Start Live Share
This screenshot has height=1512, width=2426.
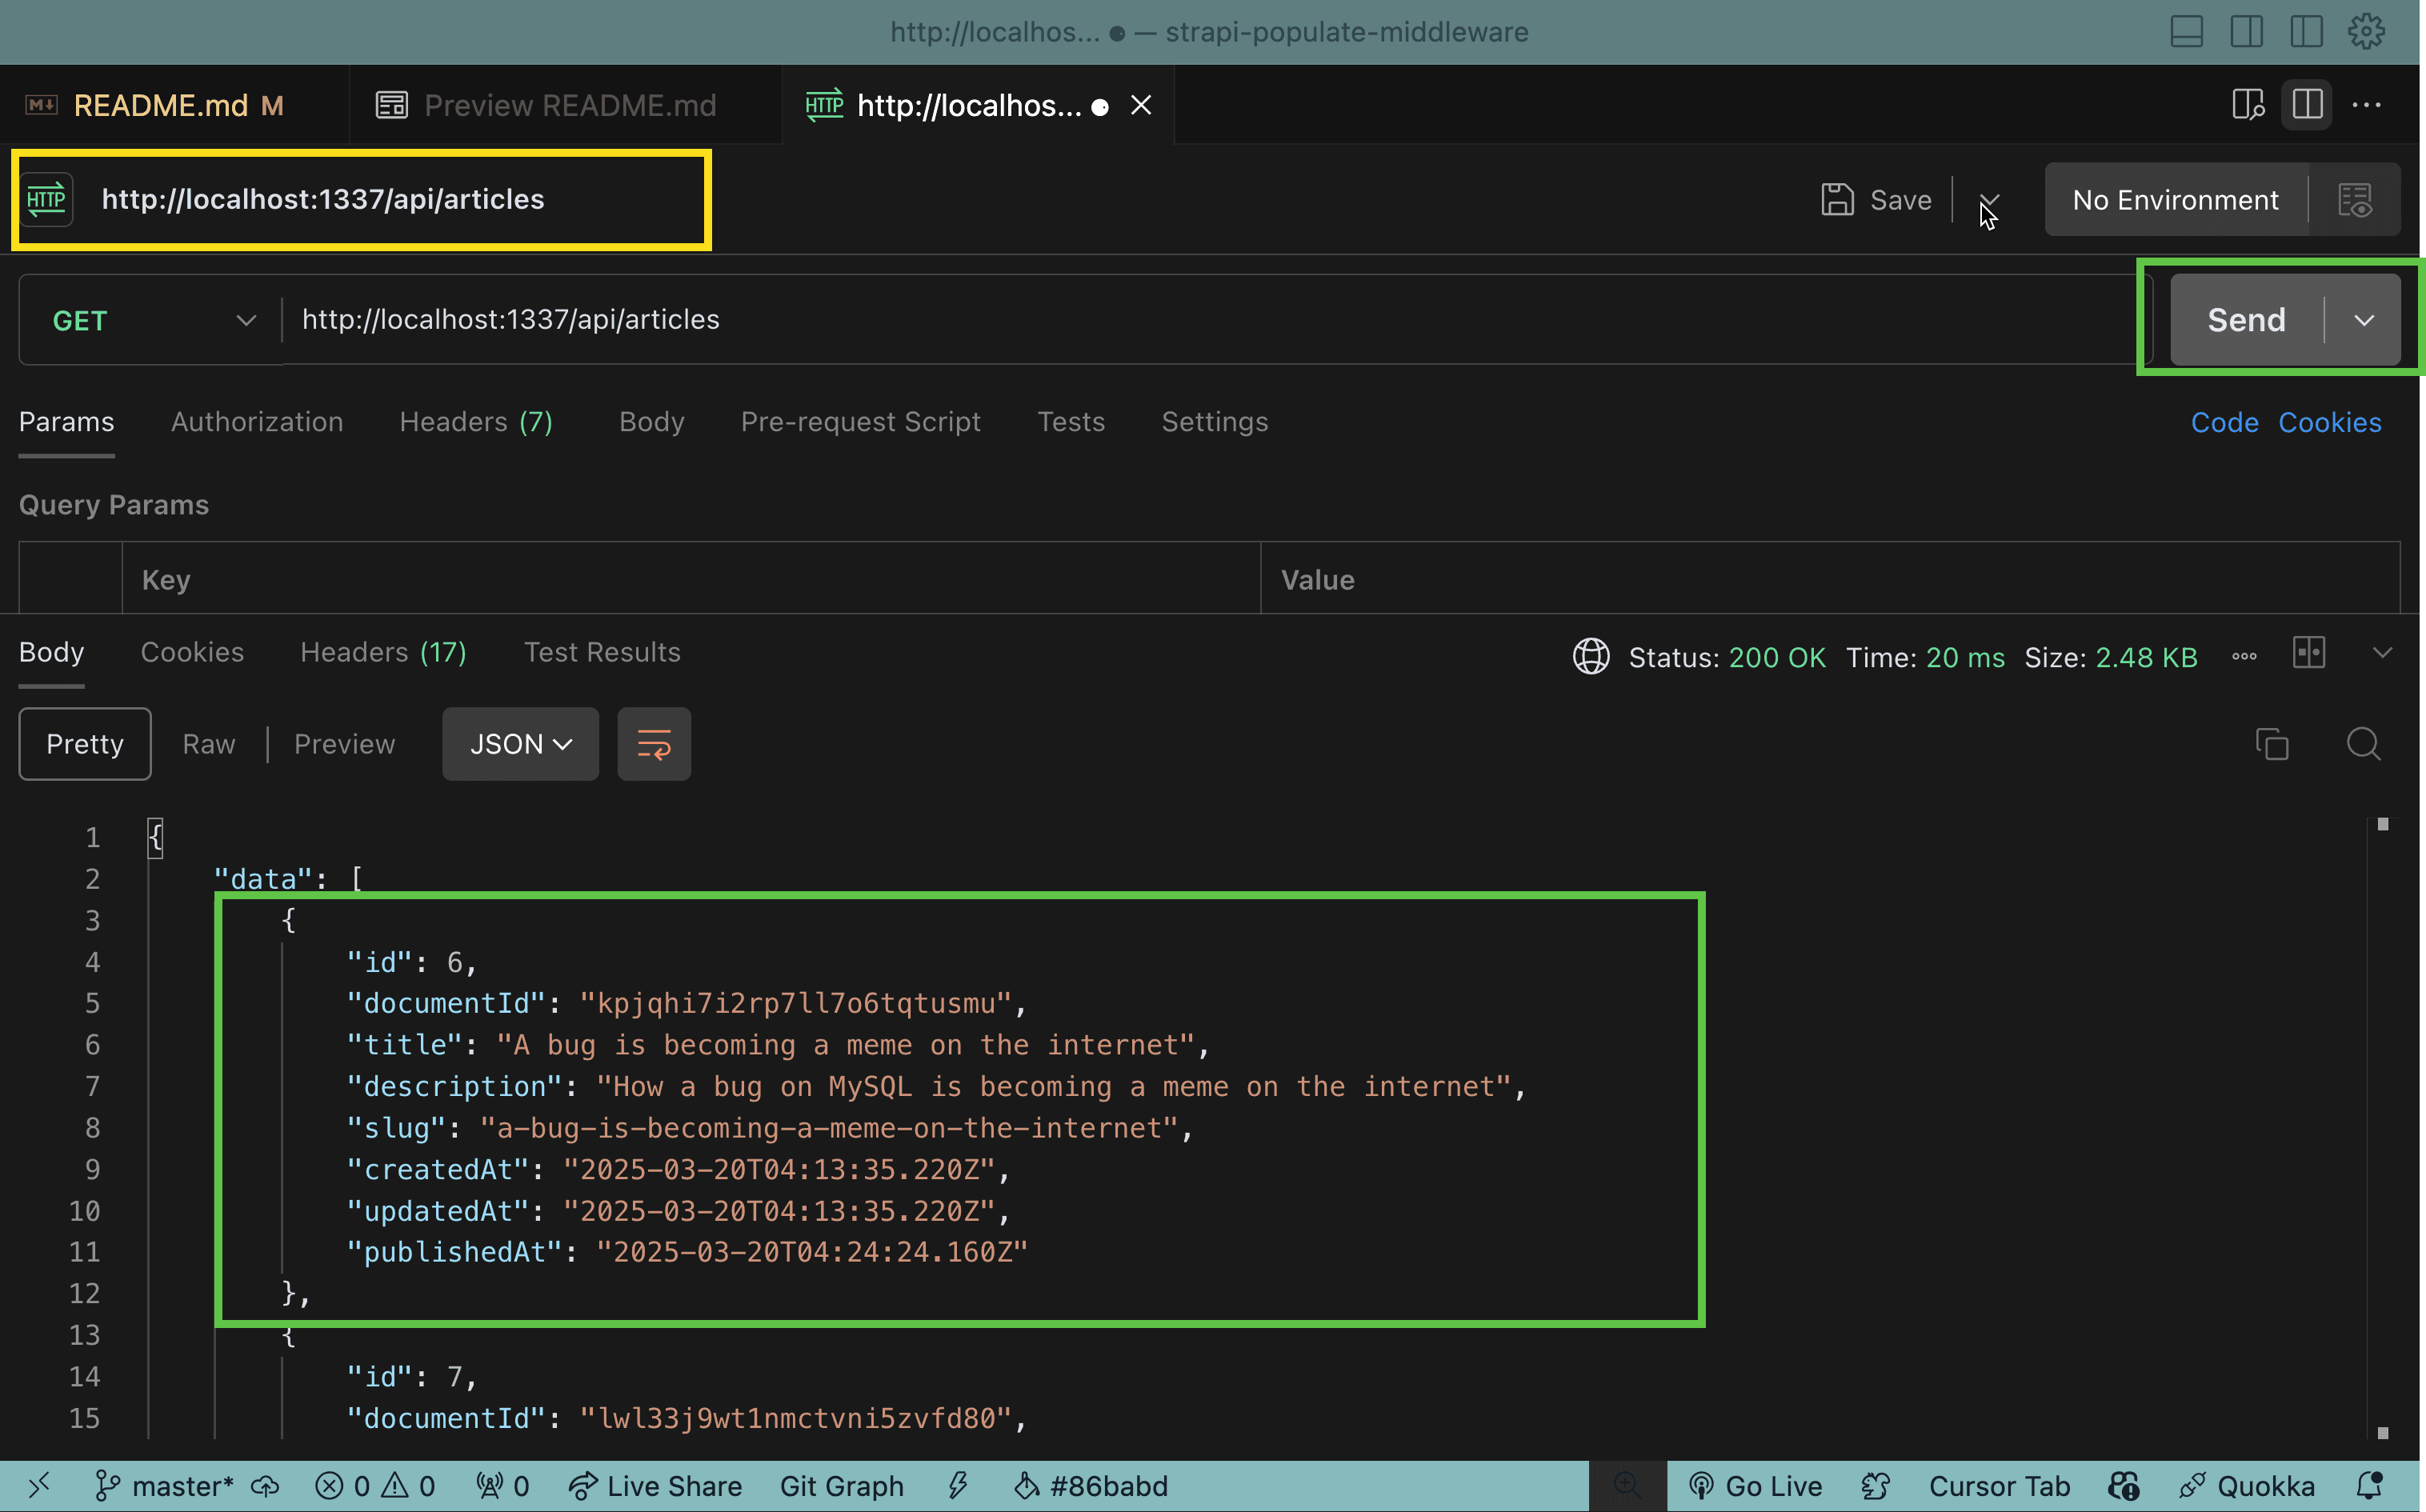[x=655, y=1486]
